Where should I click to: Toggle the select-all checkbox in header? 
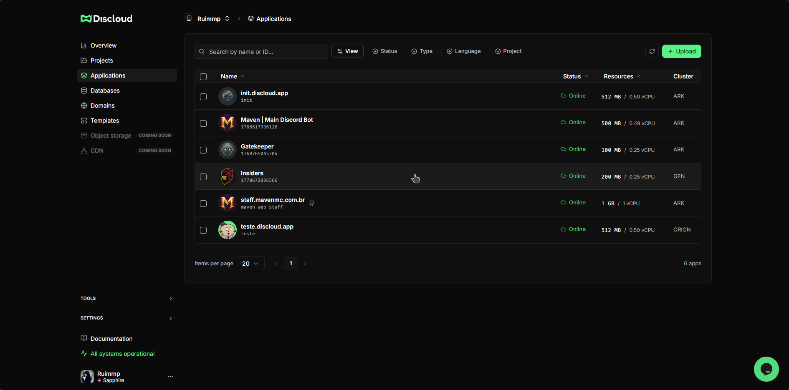tap(203, 77)
